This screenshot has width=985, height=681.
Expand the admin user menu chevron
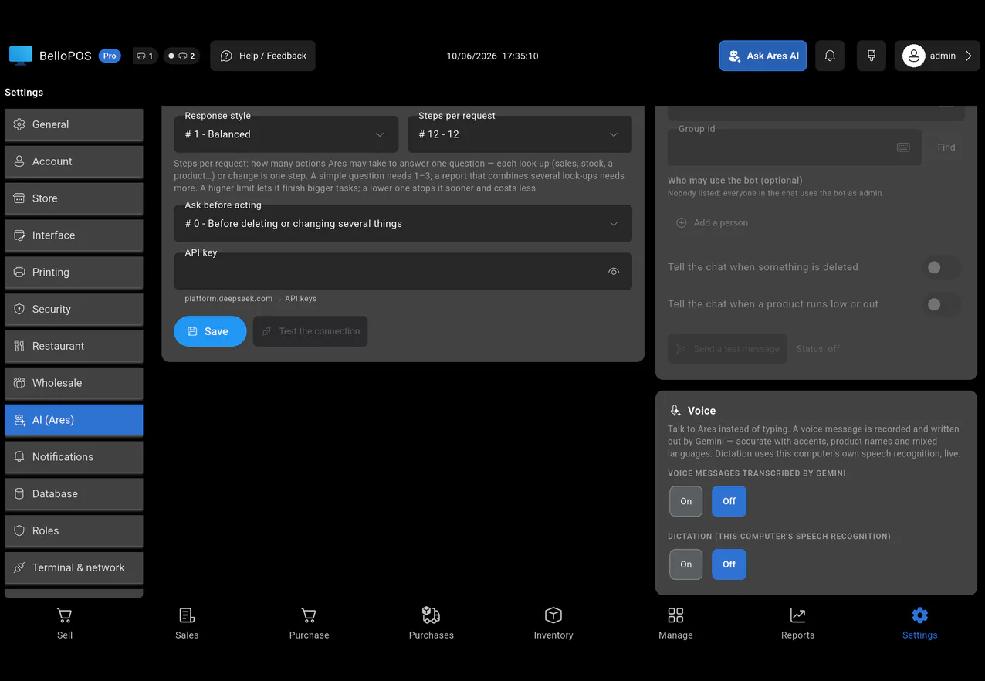pyautogui.click(x=969, y=56)
